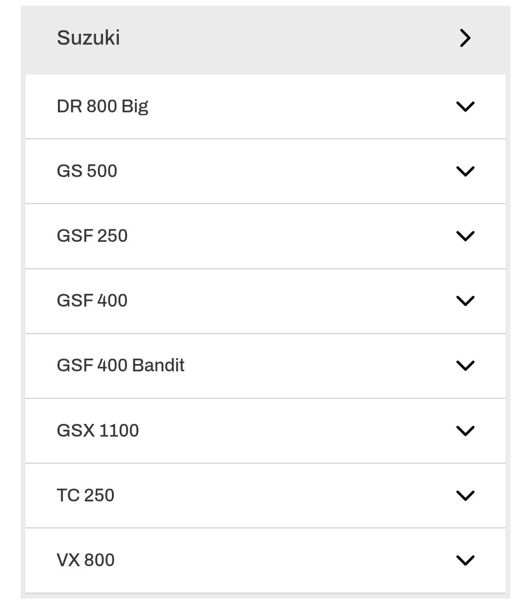Expand the GS 500 chevron arrow

coord(465,171)
